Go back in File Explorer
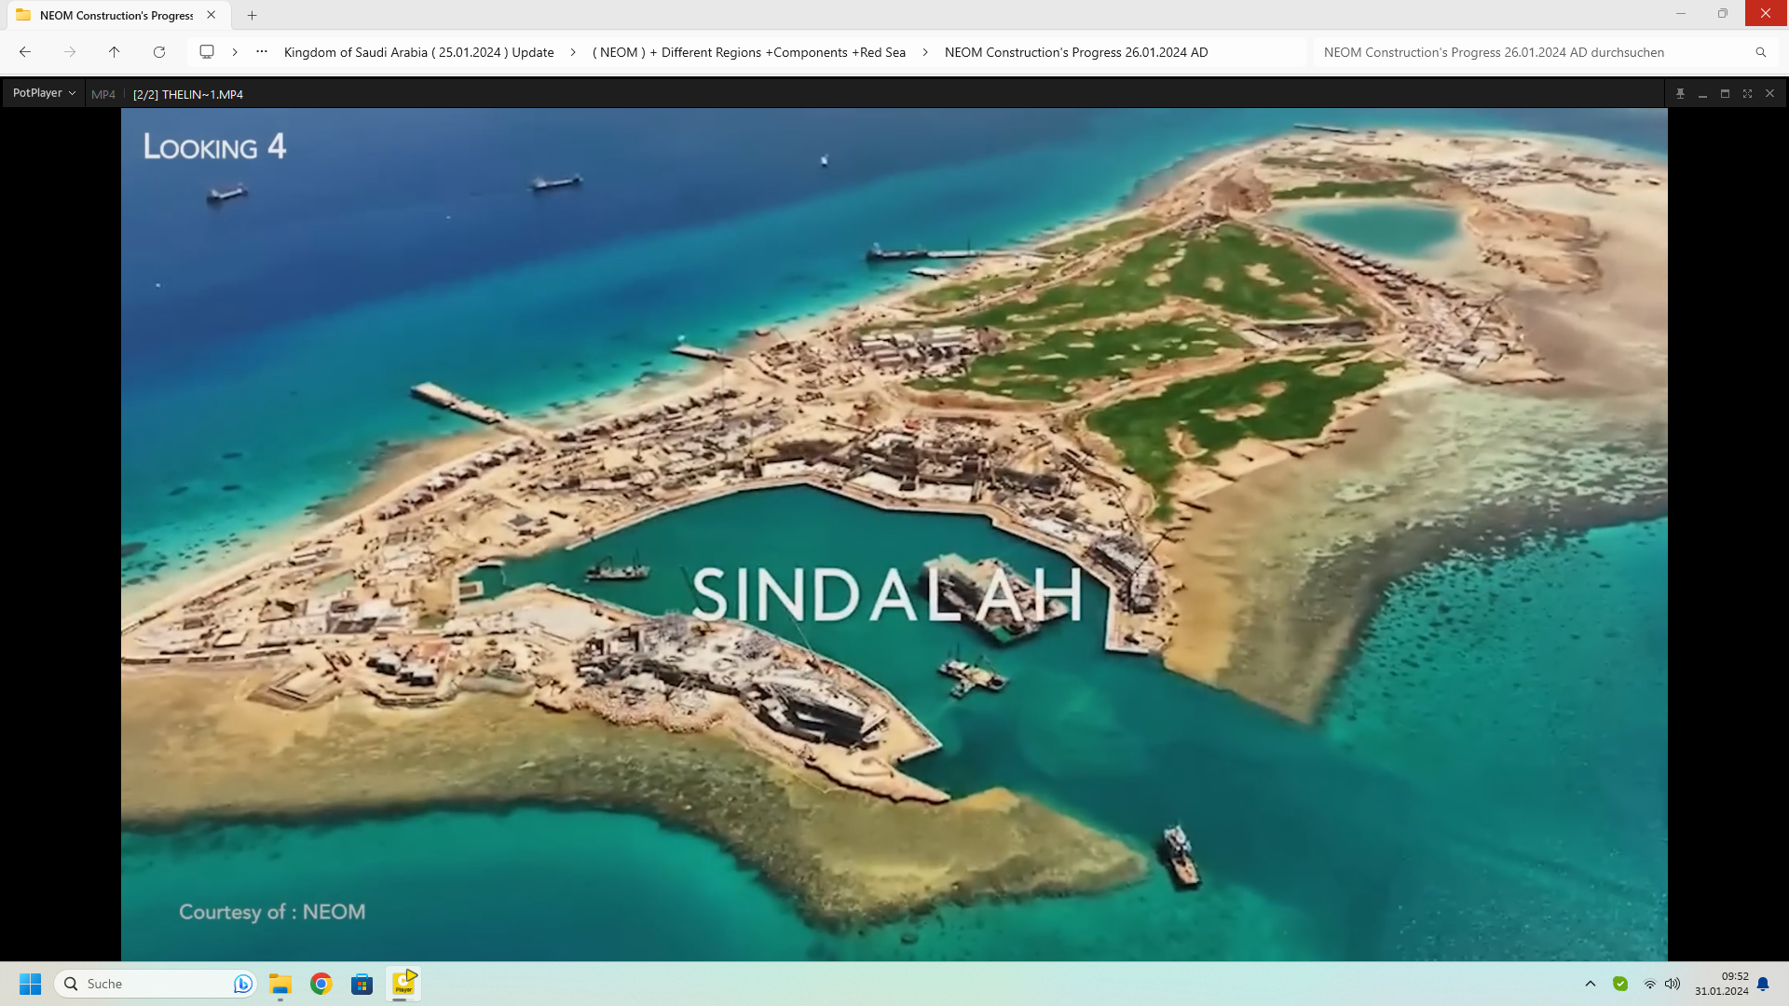1789x1006 pixels. tap(25, 52)
